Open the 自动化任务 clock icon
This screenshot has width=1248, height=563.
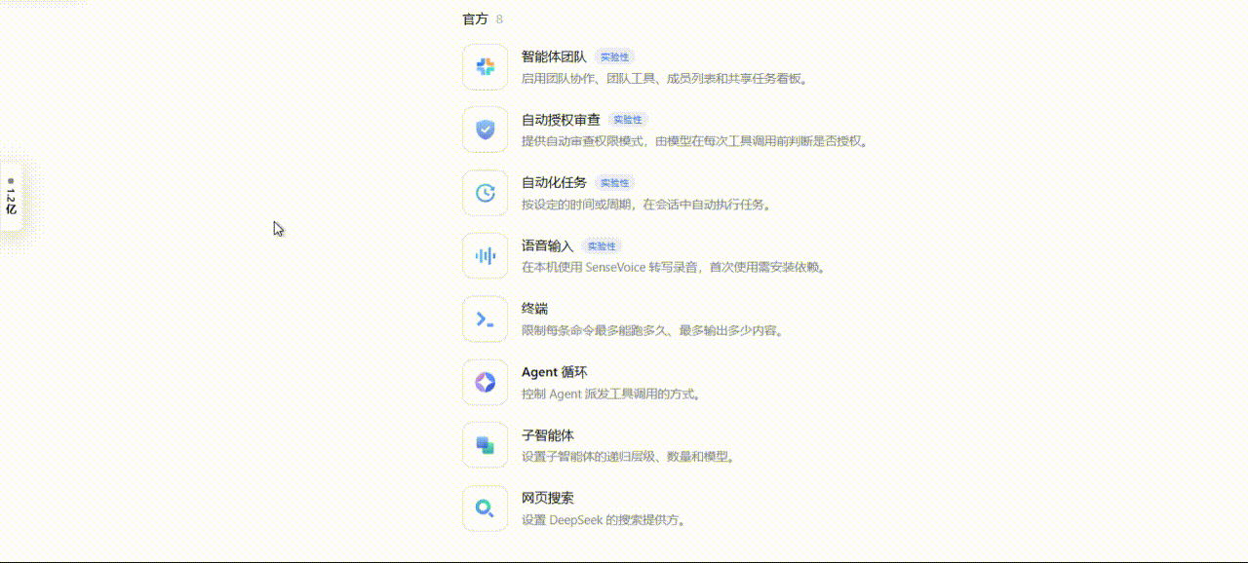[485, 193]
